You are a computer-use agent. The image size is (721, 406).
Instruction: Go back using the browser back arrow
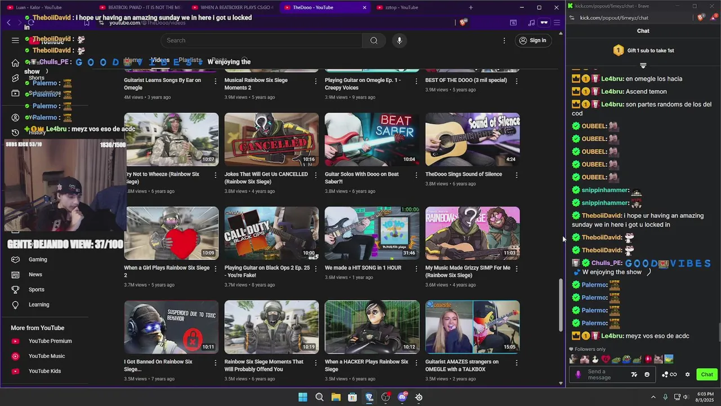click(8, 23)
